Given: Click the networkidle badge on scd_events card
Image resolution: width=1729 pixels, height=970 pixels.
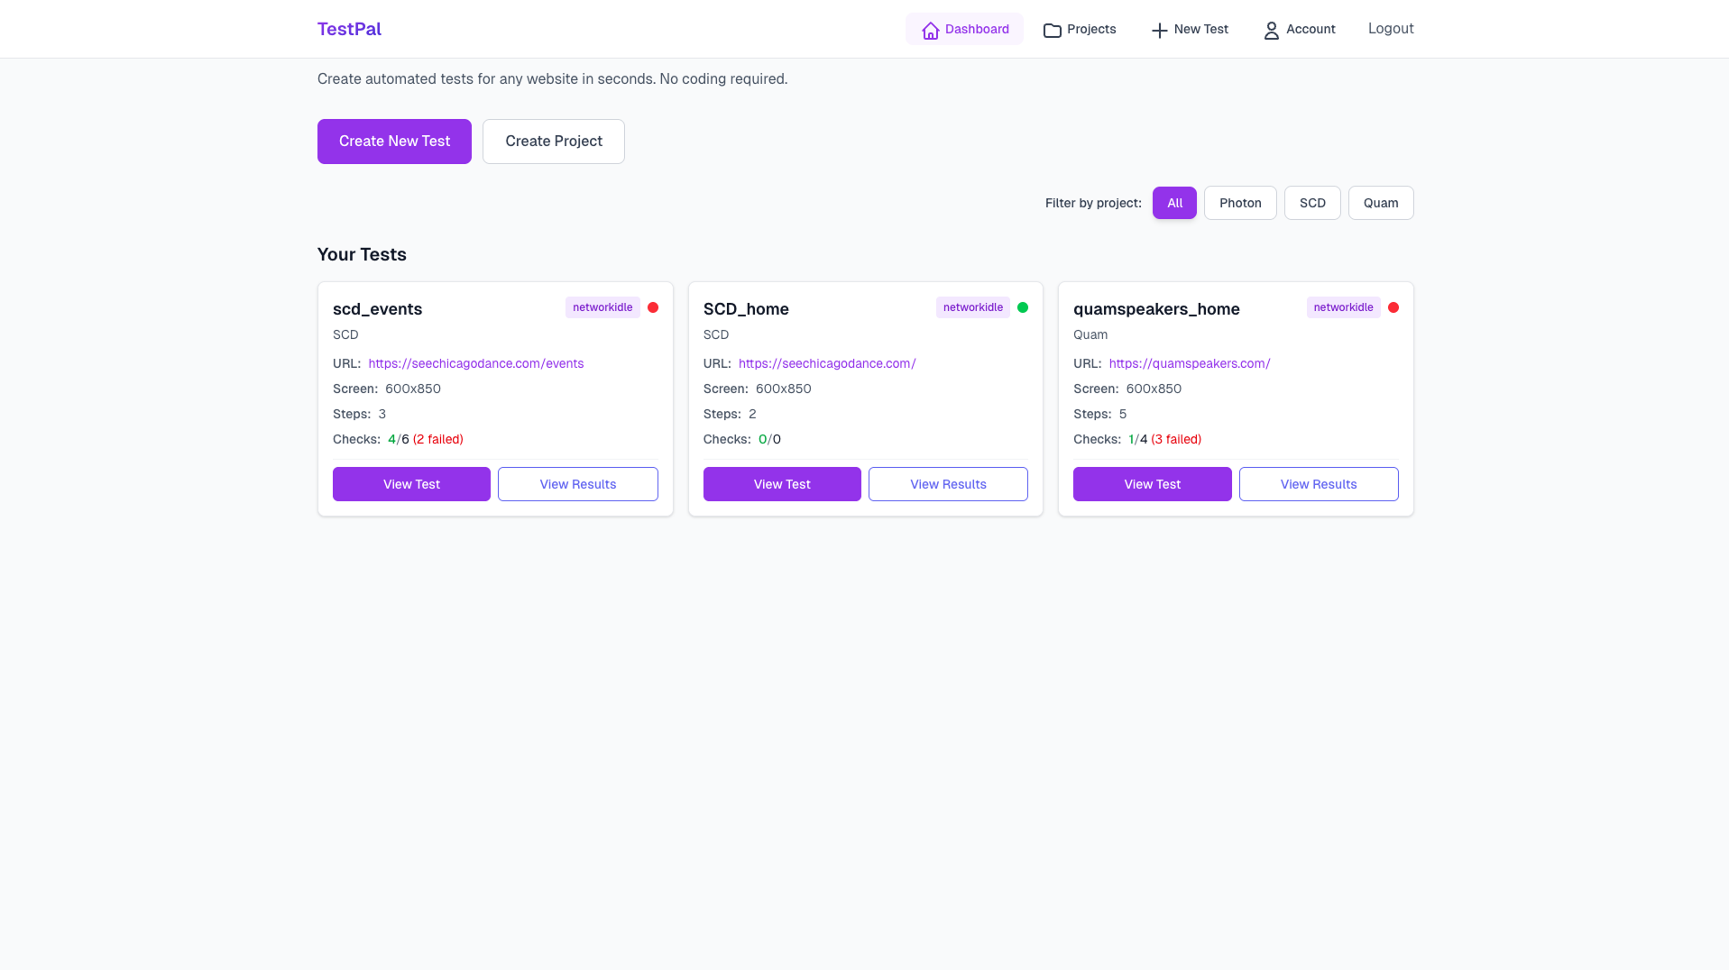Looking at the screenshot, I should coord(602,307).
